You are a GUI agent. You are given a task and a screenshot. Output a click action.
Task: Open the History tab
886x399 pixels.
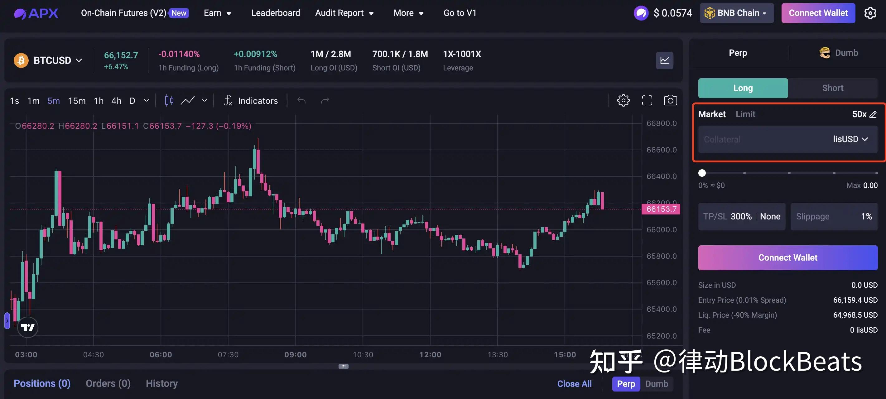[x=162, y=383]
